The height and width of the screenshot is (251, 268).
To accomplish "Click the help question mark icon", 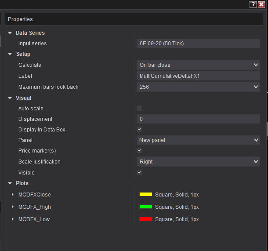I will click(x=253, y=4).
